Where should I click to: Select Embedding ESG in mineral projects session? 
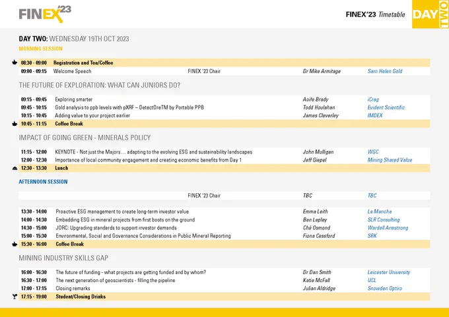125,220
